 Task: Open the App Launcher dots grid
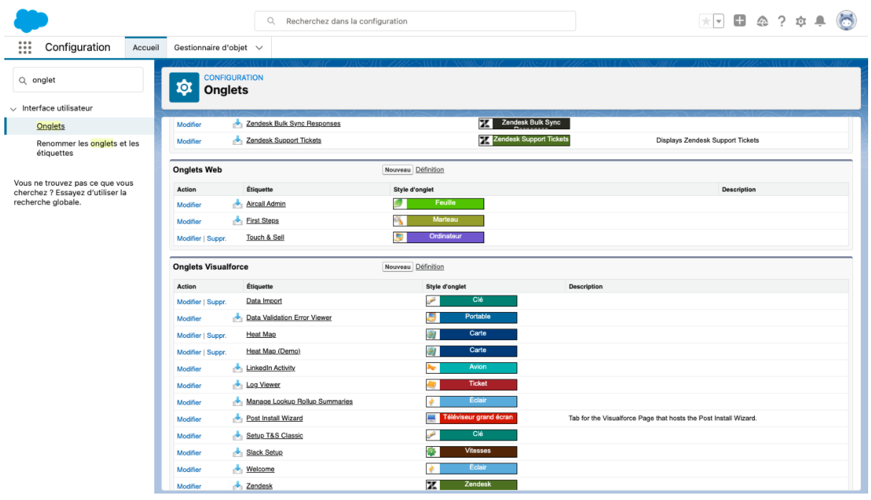tap(25, 47)
